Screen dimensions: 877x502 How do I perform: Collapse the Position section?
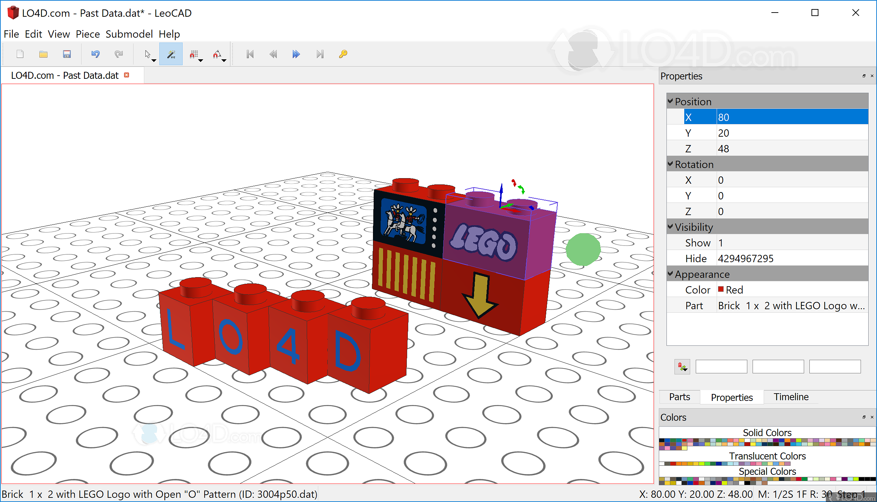pos(670,101)
